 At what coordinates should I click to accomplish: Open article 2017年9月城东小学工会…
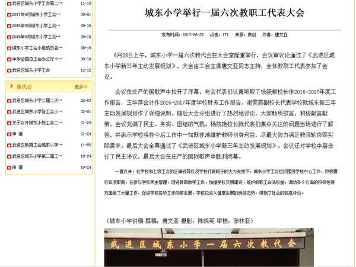[x=36, y=14]
